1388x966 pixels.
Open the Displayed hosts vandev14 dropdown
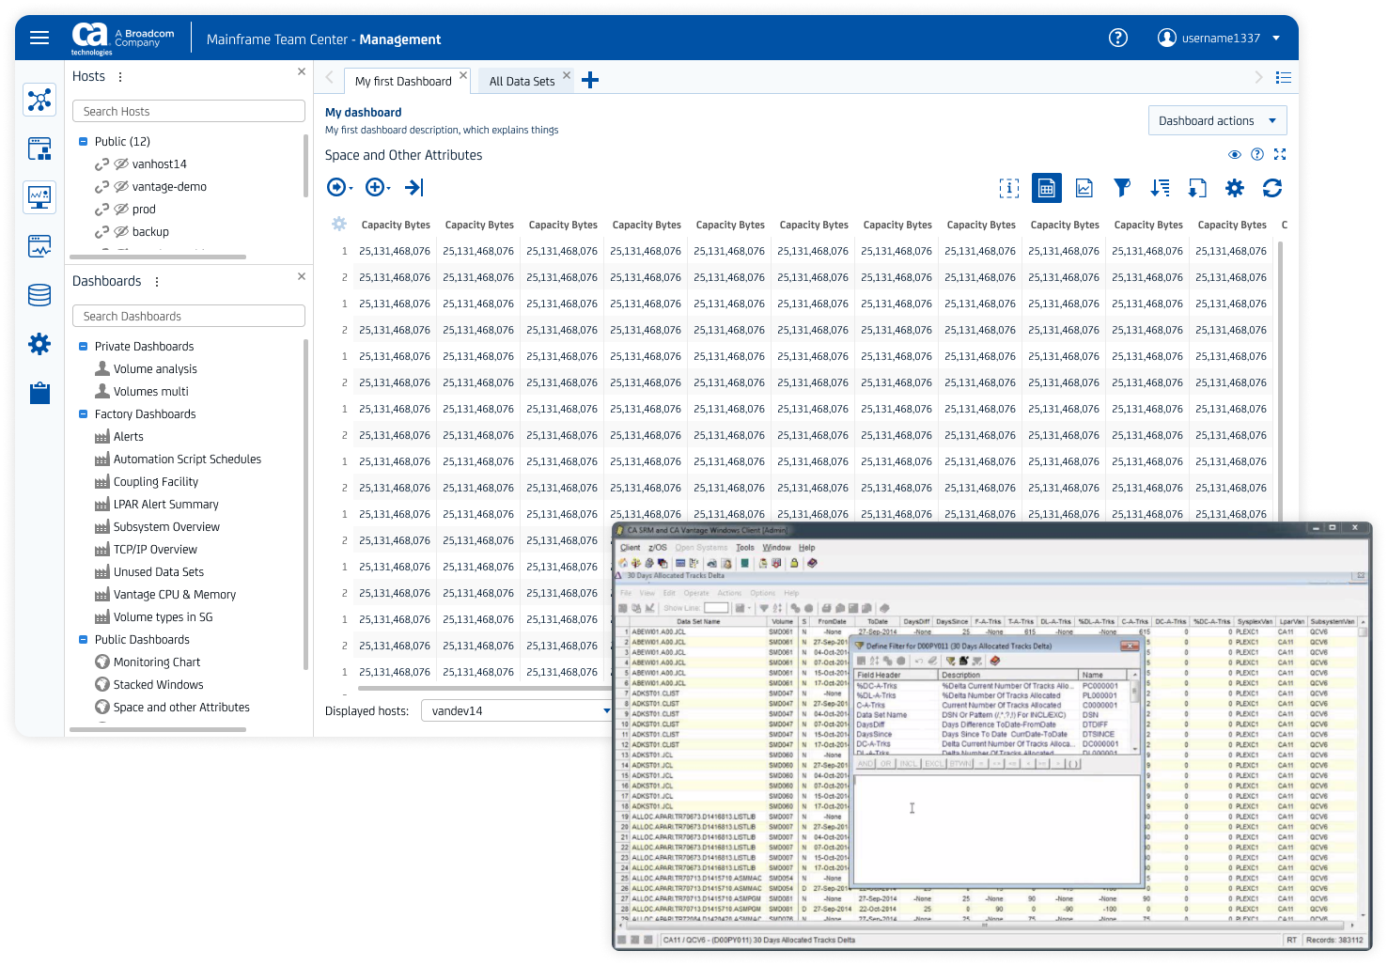tap(519, 711)
